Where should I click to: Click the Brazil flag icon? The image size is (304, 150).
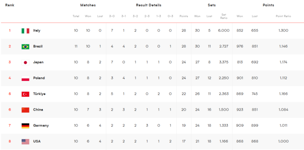pos(25,47)
